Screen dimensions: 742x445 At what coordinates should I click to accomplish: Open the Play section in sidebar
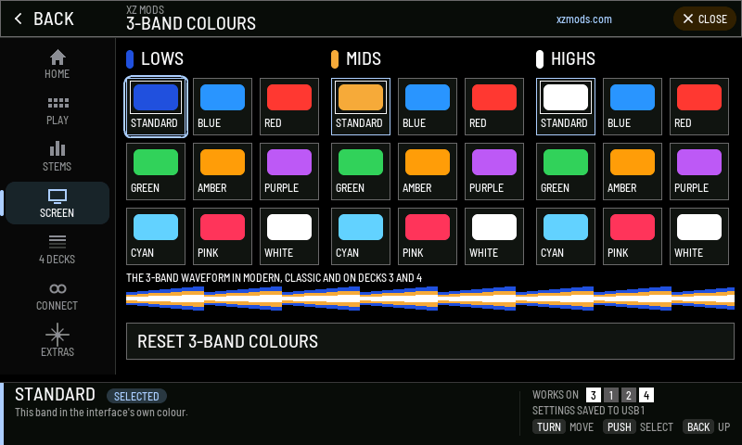tap(58, 110)
